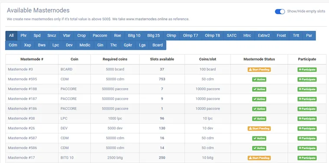Open the Medic tab

(x=85, y=45)
